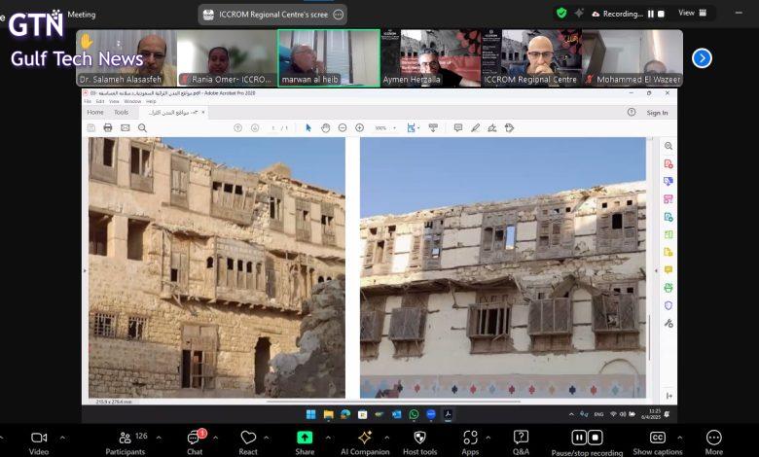Open the Apps menu in the Zoom toolbar
This screenshot has height=457, width=759.
[x=470, y=439]
